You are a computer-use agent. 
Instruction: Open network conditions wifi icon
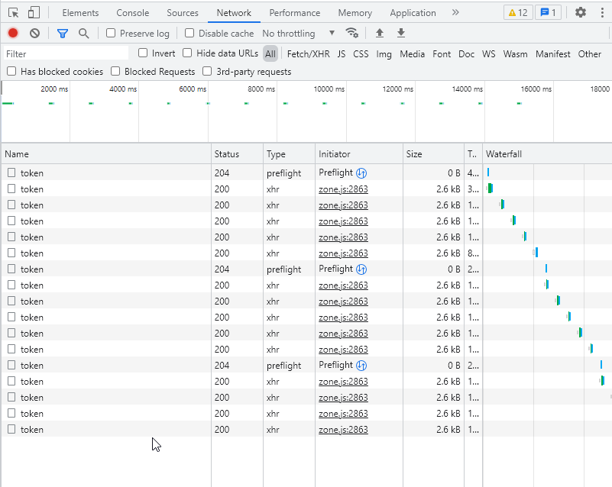click(352, 34)
